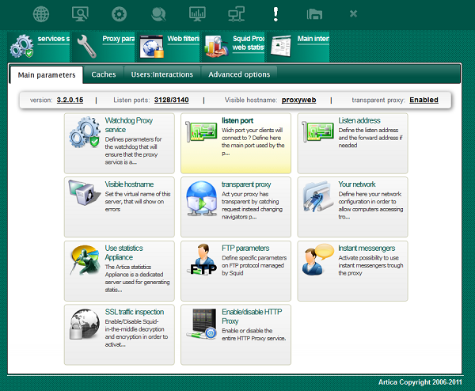The height and width of the screenshot is (391, 475).
Task: Click 'Wich port your clients will' description
Action: coord(253,142)
